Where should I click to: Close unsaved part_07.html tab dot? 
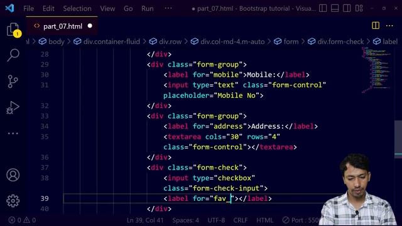90,26
